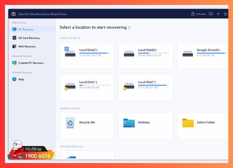Click the Local Disk(C:) Windows drive icon

(x=70, y=52)
